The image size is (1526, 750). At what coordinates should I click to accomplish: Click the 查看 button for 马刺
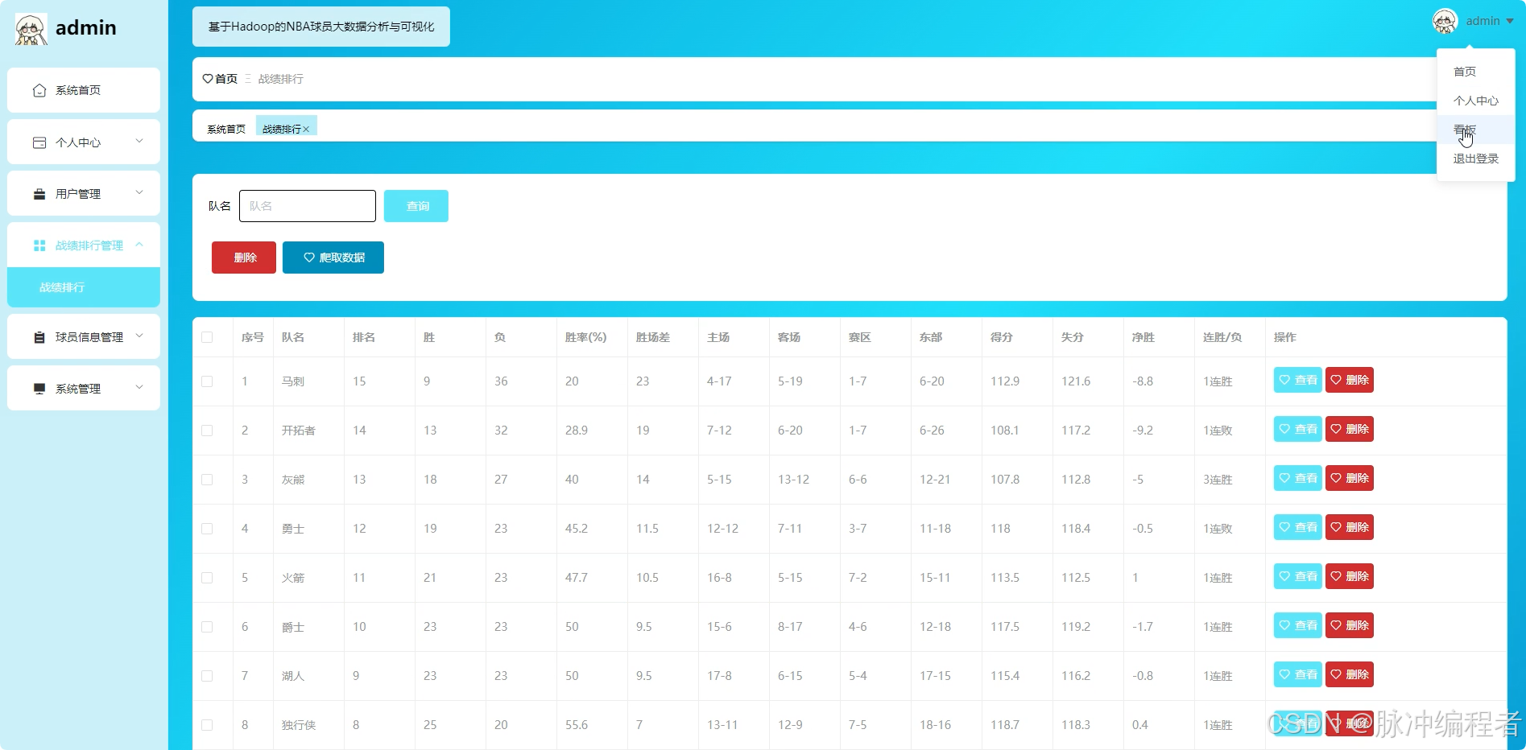coord(1298,380)
